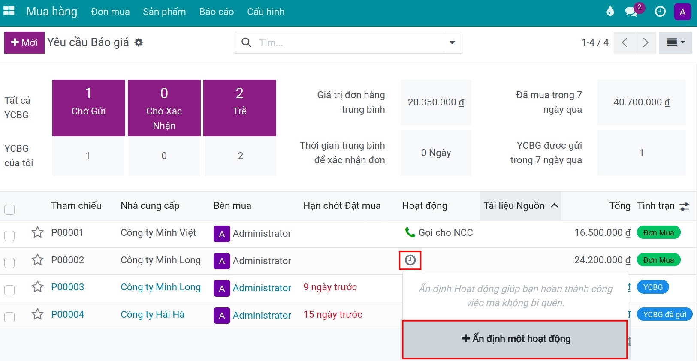Click Công ty Hải Hà supplier cell

[153, 315]
